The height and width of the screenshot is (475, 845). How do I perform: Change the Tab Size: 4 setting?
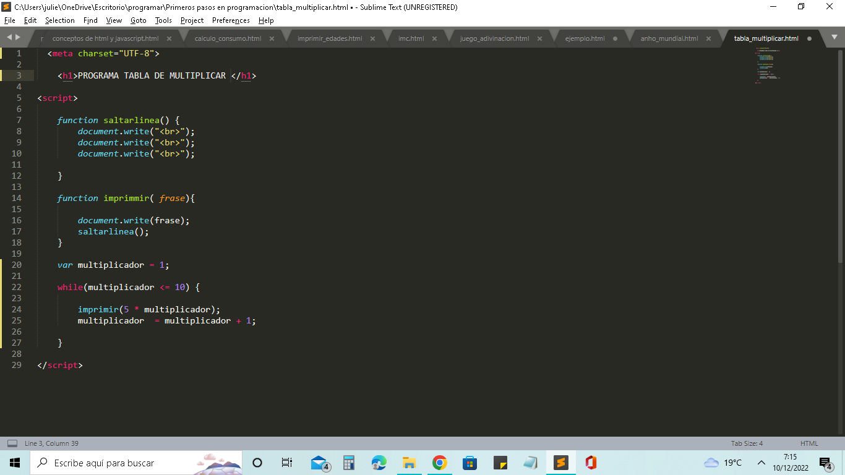tap(747, 443)
